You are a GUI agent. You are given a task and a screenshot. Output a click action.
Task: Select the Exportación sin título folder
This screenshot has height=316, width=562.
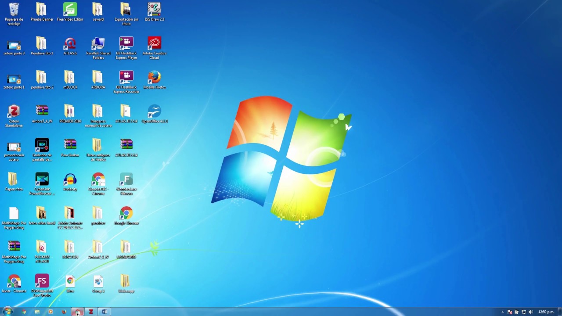tap(126, 14)
